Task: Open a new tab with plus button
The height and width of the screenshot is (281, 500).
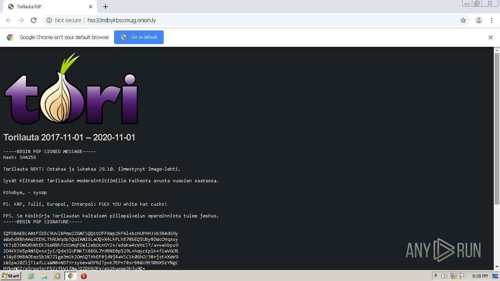Action: tap(105, 7)
